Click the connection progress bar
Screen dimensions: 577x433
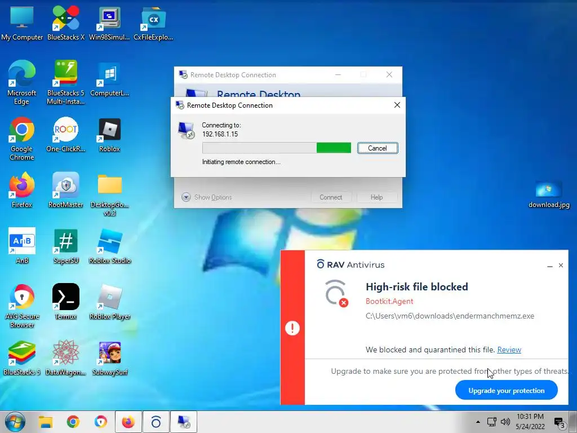tap(276, 148)
